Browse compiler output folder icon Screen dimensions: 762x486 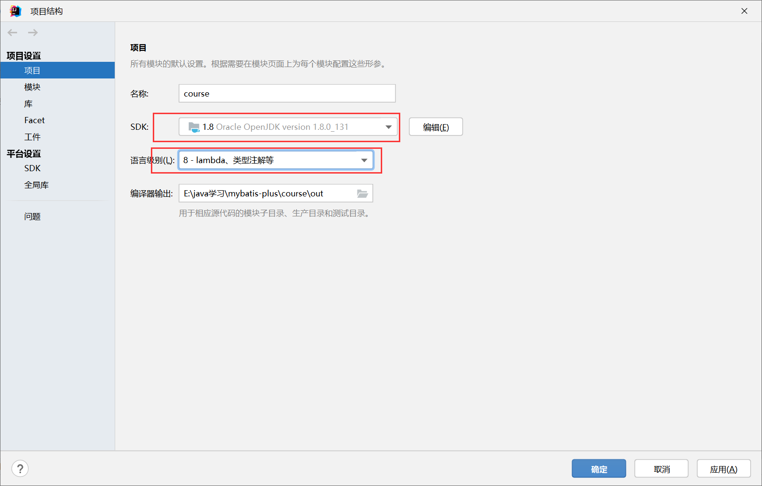pyautogui.click(x=362, y=194)
